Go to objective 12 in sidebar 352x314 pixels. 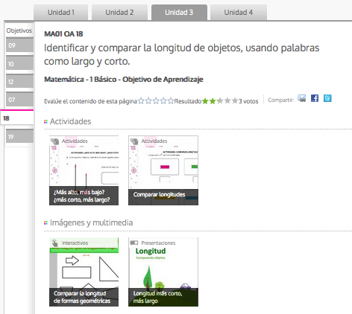pyautogui.click(x=19, y=82)
